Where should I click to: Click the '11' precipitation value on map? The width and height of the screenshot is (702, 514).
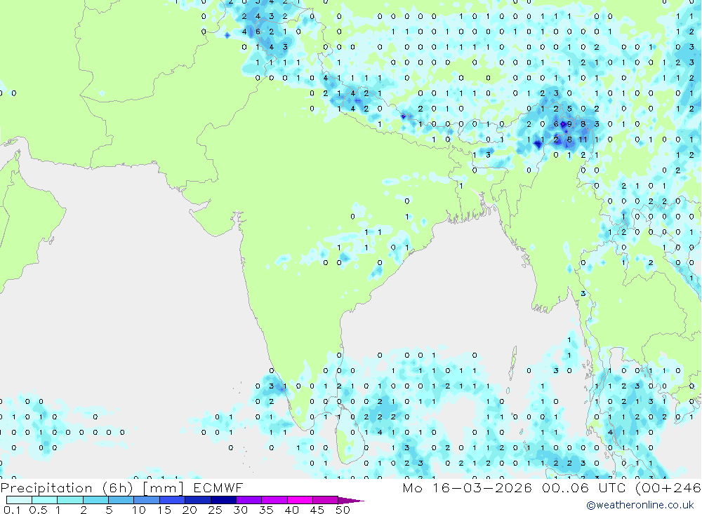click(x=583, y=140)
